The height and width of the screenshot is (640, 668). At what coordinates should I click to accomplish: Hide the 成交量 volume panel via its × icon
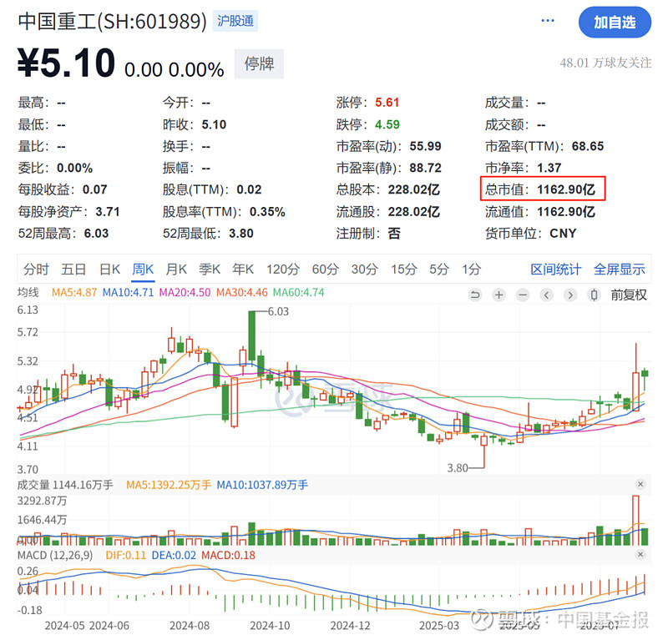point(640,484)
